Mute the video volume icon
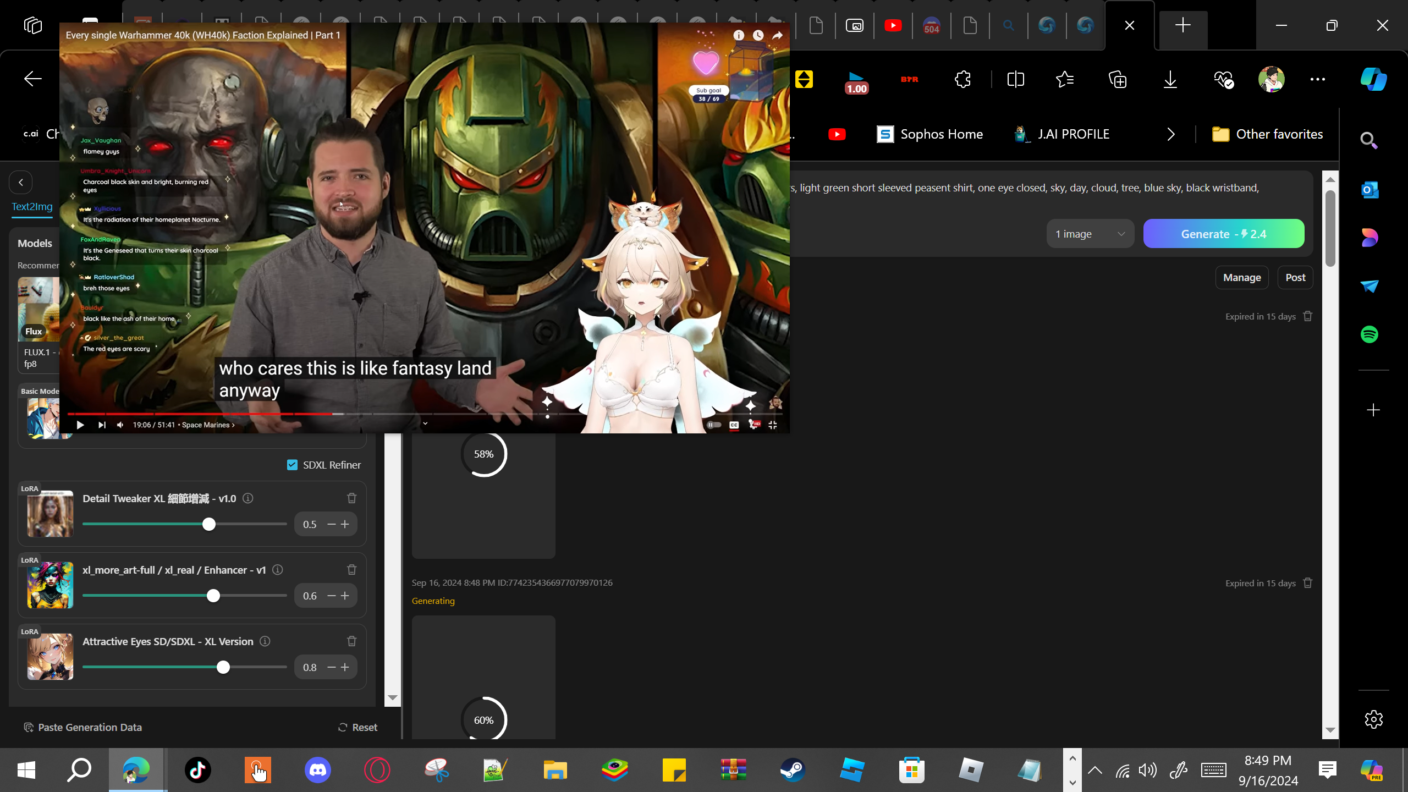1408x792 pixels. coord(120,425)
